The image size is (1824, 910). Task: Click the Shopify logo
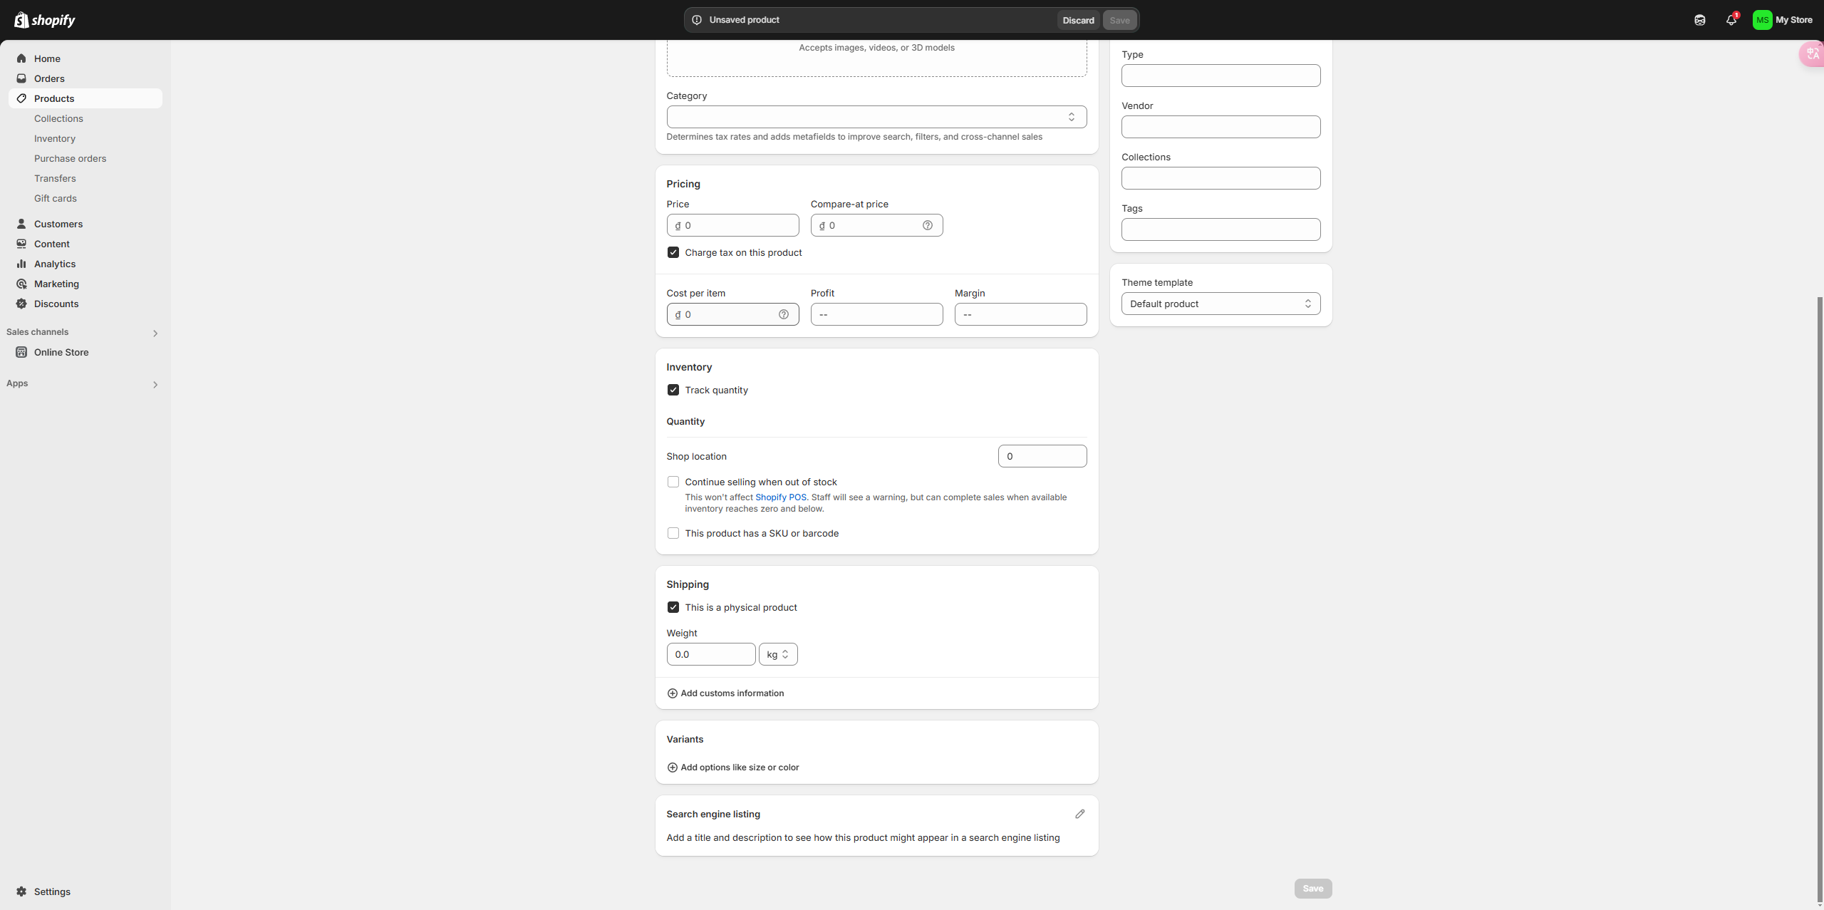click(44, 20)
